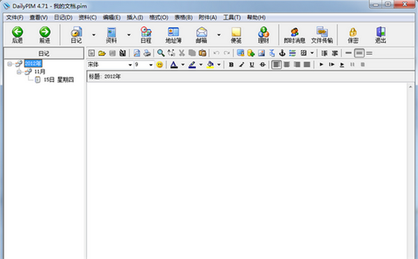Open the 理财 finance module

pos(263,35)
